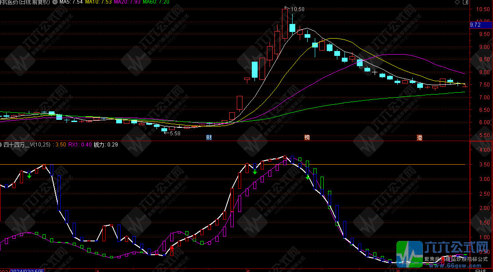The height and width of the screenshot is (272, 493).
Task: Click the green down arrow near 3.50 line on left
Action: (x=29, y=176)
